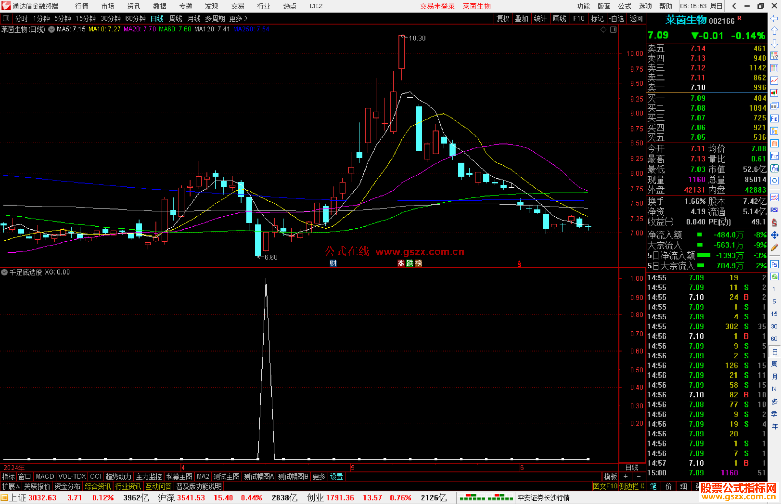Viewport: 781px width, 504px height.
Task: Switch to the MACD indicator tab
Action: point(44,477)
